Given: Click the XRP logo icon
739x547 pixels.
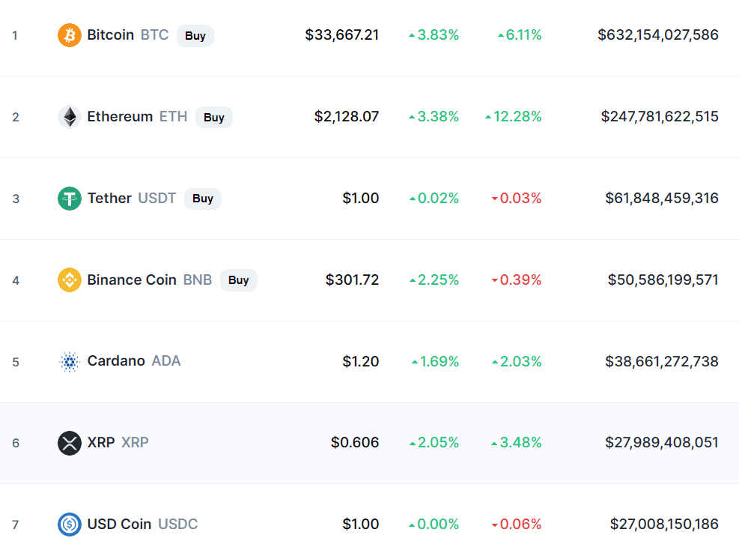Looking at the screenshot, I should tap(70, 443).
